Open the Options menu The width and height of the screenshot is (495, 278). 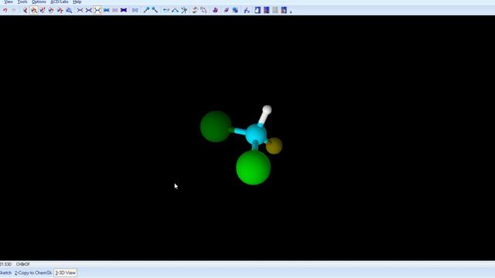click(39, 2)
